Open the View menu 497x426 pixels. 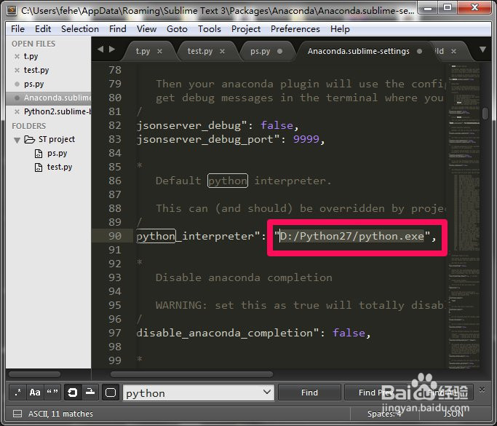(x=146, y=29)
